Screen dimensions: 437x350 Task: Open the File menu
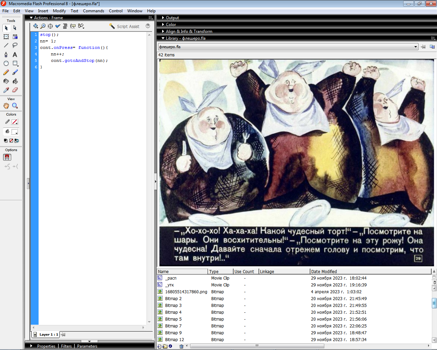click(5, 11)
